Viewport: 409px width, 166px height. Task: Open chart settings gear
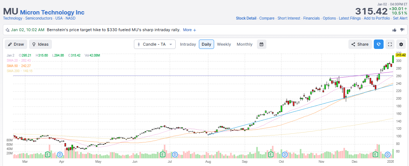pos(401,44)
